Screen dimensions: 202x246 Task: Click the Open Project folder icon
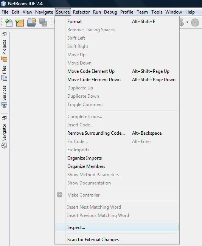tap(31, 22)
